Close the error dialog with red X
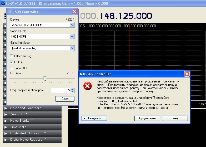Image resolution: width=206 pixels, height=147 pixels. [187, 74]
